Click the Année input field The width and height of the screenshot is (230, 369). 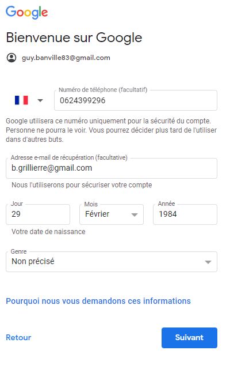coord(185,214)
